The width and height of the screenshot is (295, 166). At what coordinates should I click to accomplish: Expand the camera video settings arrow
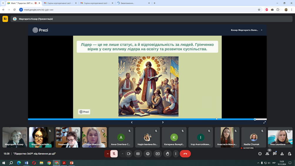[123, 154]
